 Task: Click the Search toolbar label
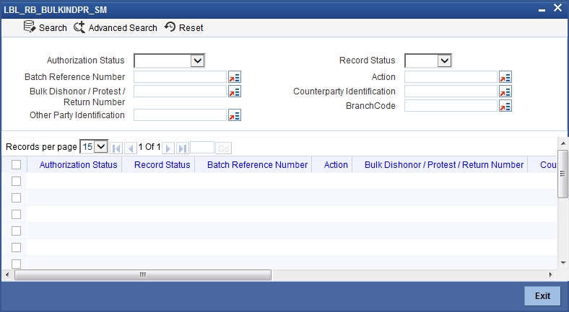[53, 28]
